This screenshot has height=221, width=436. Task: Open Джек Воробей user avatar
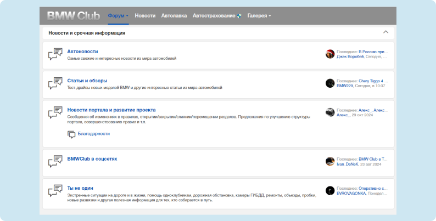(x=330, y=54)
